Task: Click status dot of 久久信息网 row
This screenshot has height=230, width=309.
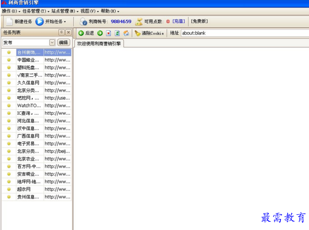Action: click(9, 83)
